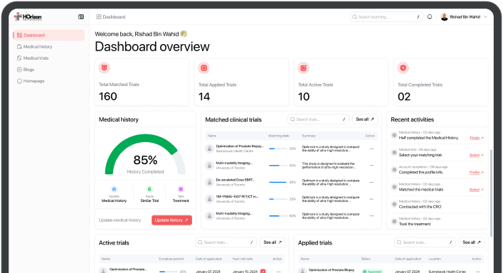Select the Apply Similar Trial shortcut icon

pos(149,189)
